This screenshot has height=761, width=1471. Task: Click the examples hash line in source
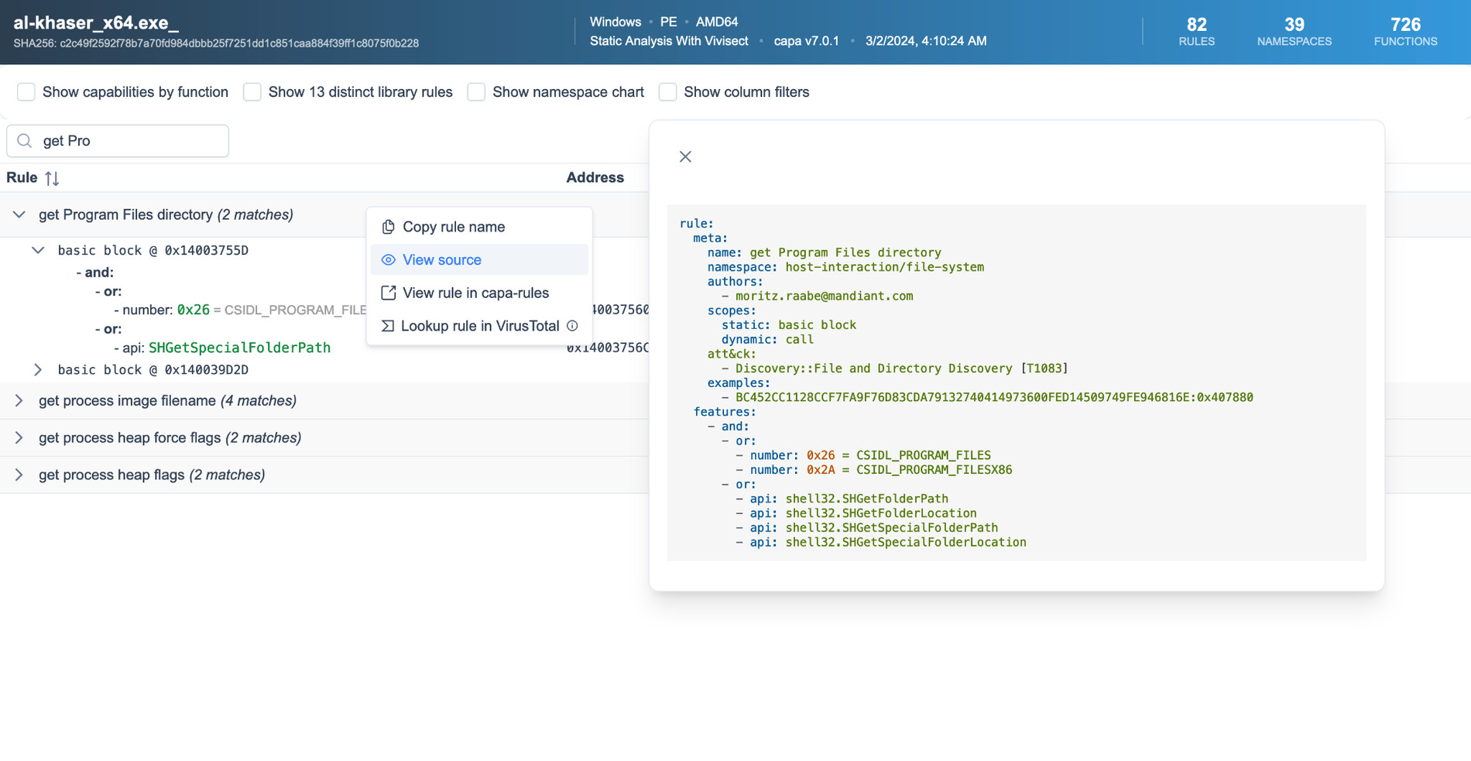(987, 397)
